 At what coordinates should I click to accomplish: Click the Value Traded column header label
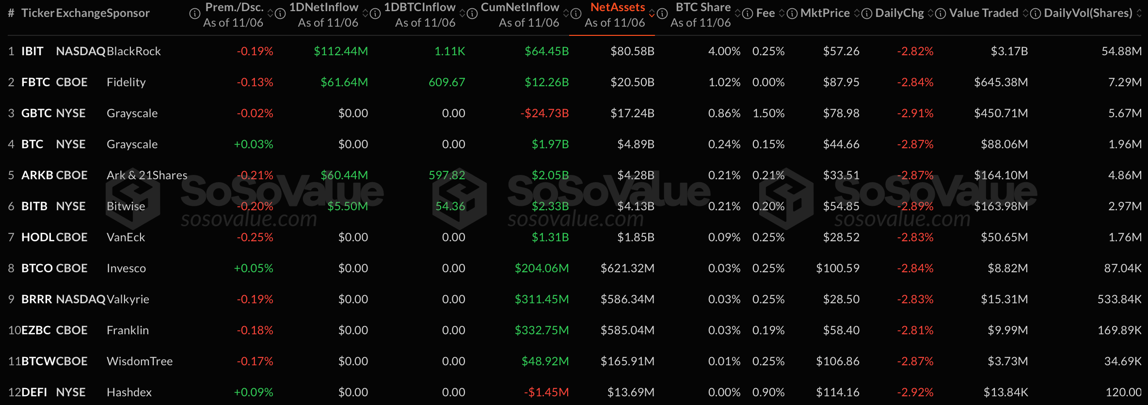coord(984,13)
